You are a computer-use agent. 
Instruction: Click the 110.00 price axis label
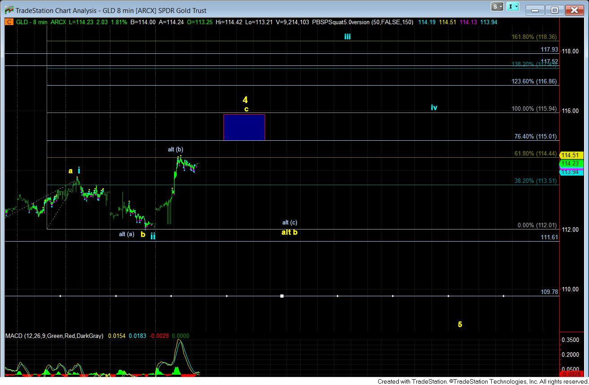tap(570, 289)
